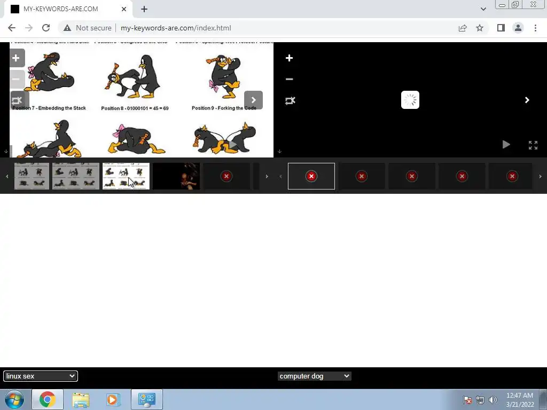Zoom out on the left gallery image

[16, 79]
